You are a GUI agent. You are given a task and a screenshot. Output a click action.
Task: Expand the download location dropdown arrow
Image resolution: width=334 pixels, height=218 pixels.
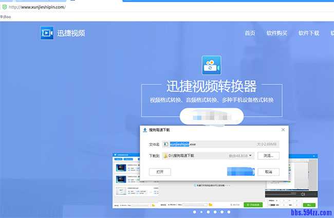250,155
